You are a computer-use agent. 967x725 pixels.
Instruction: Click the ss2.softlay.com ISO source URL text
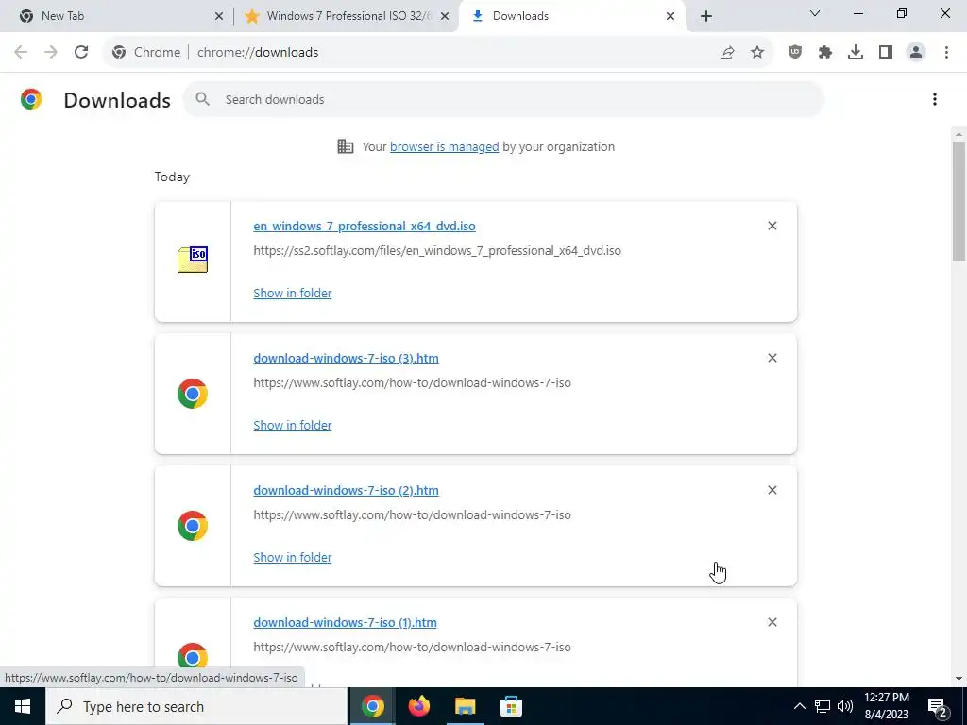[x=437, y=250]
